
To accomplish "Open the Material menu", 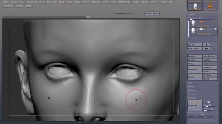I will pos(96,2).
